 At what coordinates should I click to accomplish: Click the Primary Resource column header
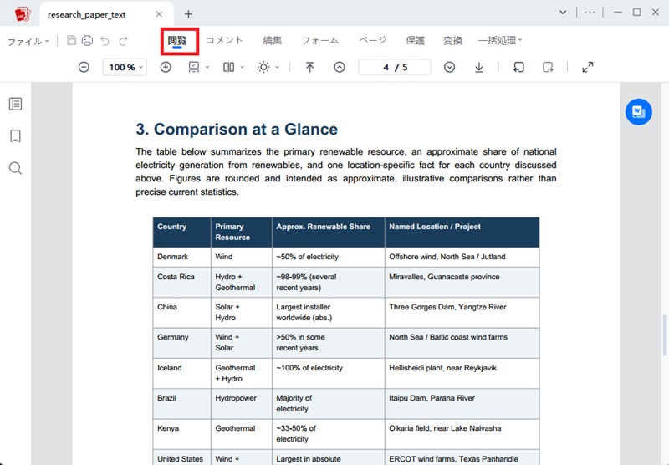pos(242,232)
